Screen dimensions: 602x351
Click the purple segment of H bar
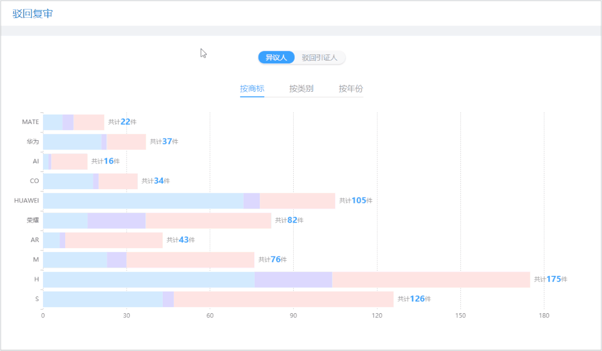tap(293, 280)
